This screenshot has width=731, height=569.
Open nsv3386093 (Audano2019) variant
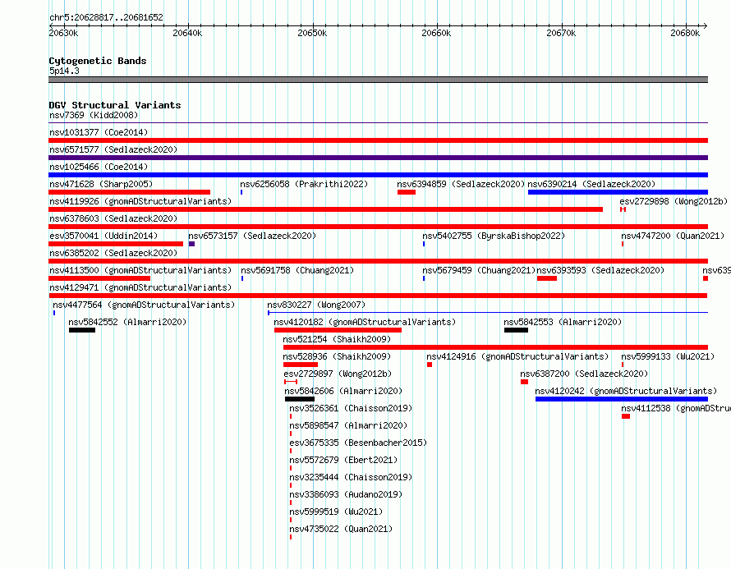point(346,494)
